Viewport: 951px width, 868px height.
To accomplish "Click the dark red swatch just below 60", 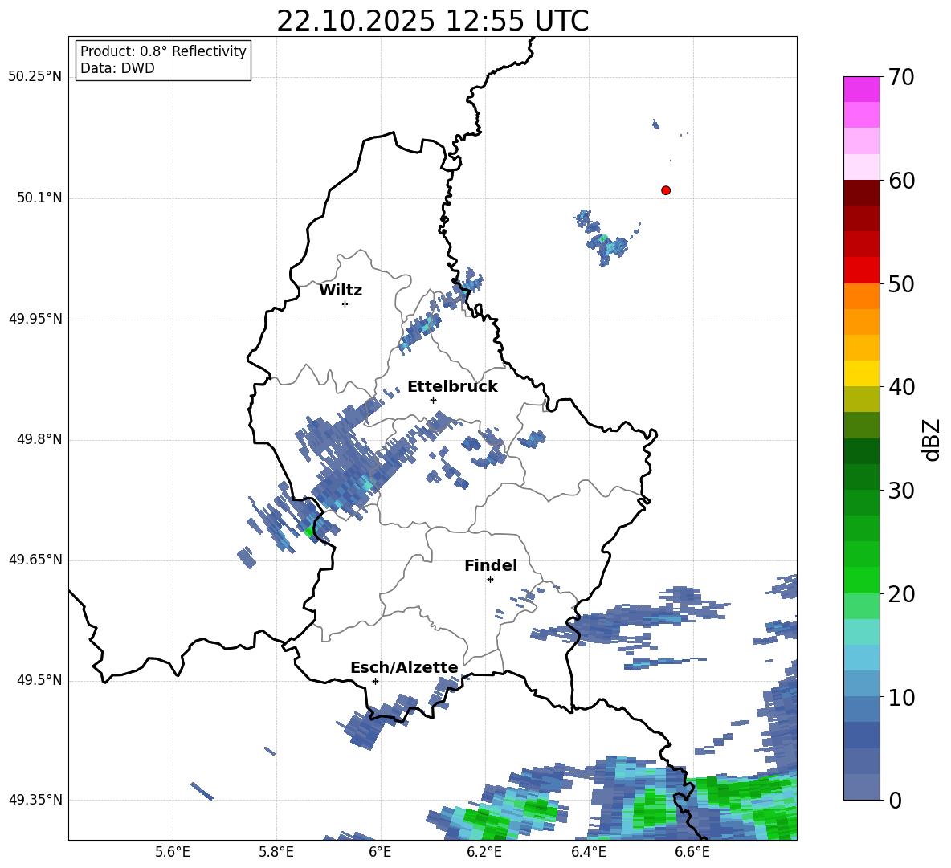I will point(861,193).
